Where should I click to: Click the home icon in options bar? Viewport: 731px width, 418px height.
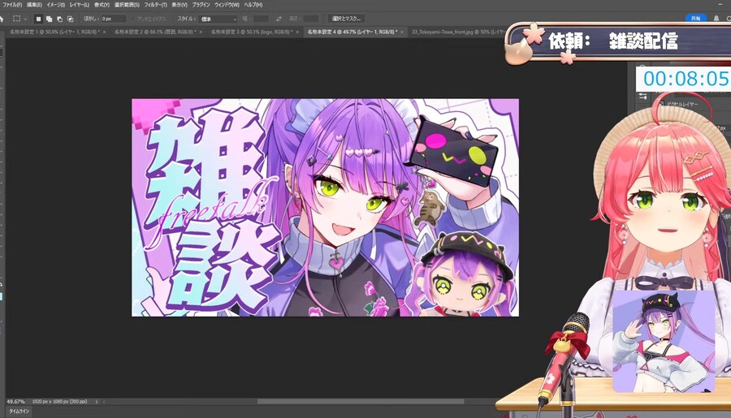pos(2,19)
